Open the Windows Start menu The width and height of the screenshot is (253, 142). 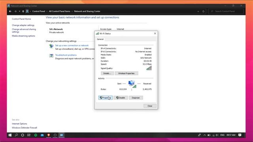pos(10,135)
